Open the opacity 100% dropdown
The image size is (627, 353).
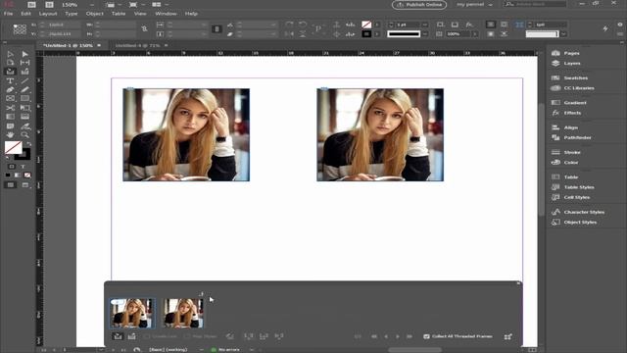pyautogui.click(x=475, y=34)
